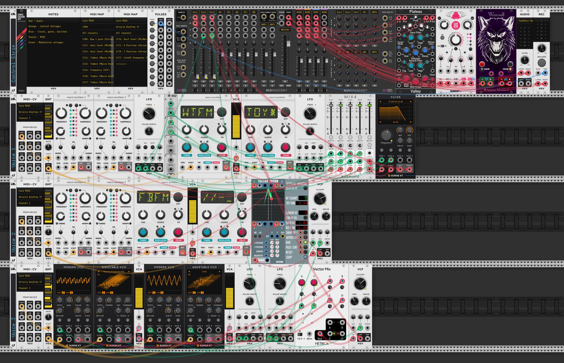Open LP OB-Xd 24 dB filter type menu
Image resolution: width=564 pixels, height=363 pixels.
[x=395, y=102]
